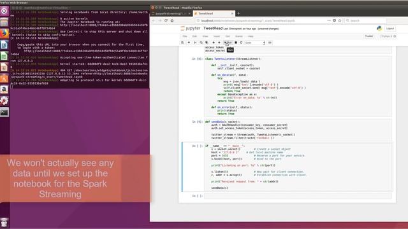
Task: Open Ubuntu Dash search launcher icon
Action: click(4, 11)
